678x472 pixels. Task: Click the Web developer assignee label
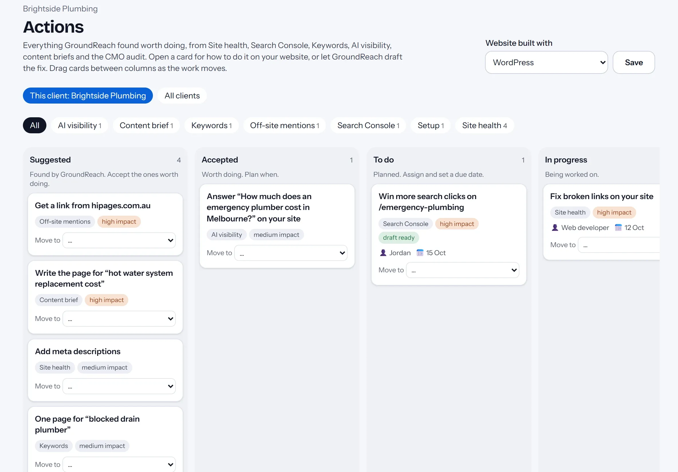tap(585, 228)
